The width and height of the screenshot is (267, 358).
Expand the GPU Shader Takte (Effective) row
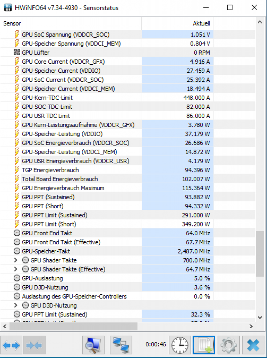click(x=15, y=269)
